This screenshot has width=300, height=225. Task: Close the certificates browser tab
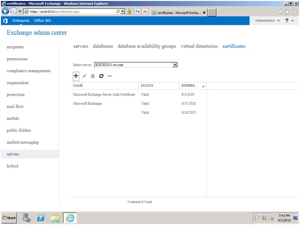point(204,12)
